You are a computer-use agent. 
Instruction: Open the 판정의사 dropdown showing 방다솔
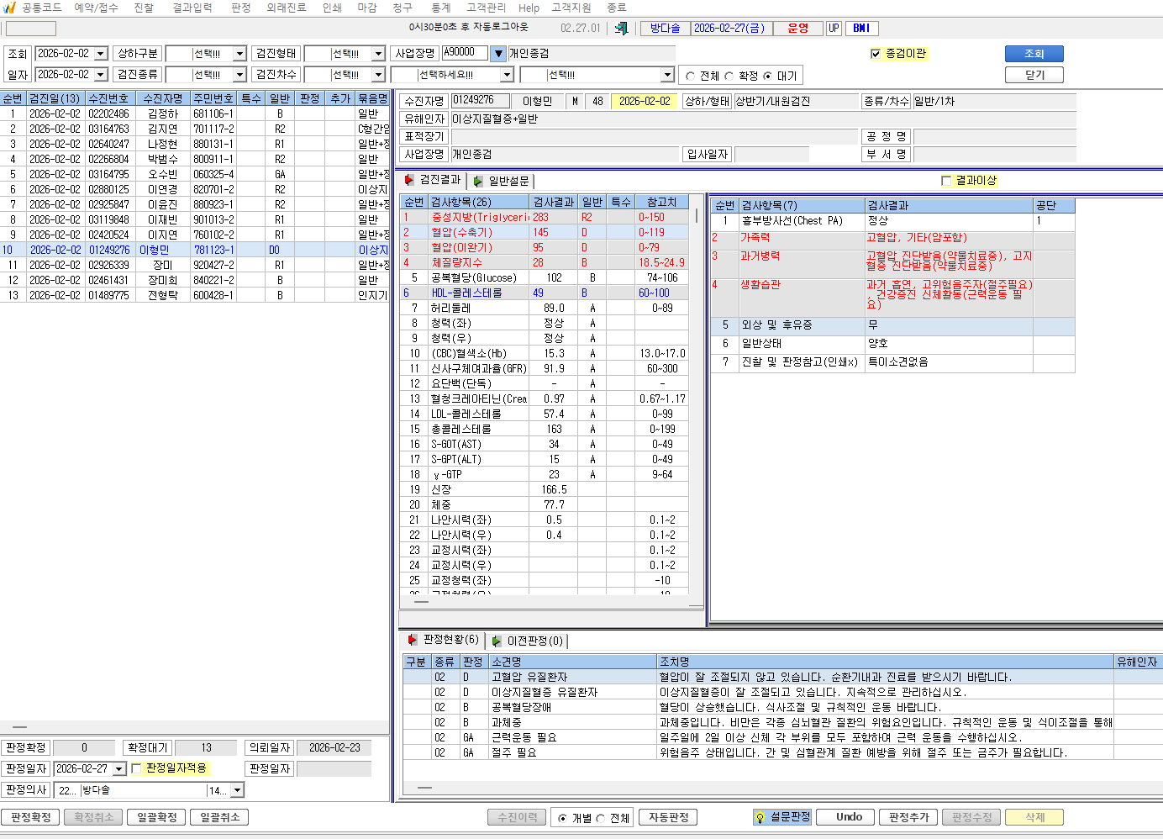[x=237, y=790]
